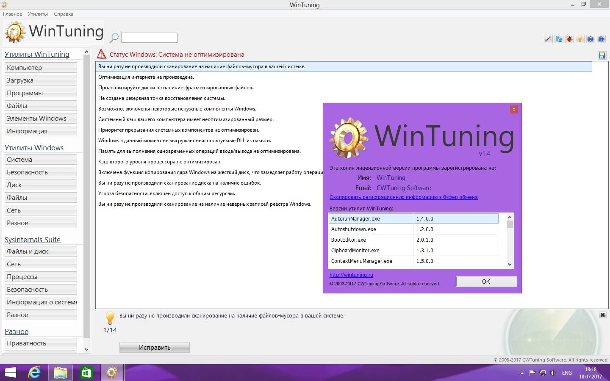Image resolution: width=610 pixels, height=381 pixels.
Task: Save the status list with floppy icon
Action: pos(602,55)
